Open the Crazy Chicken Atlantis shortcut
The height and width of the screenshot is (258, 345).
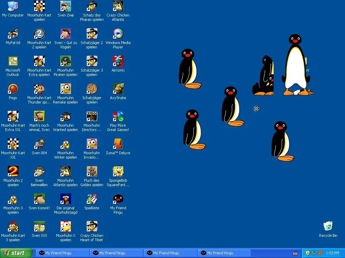coord(118,6)
